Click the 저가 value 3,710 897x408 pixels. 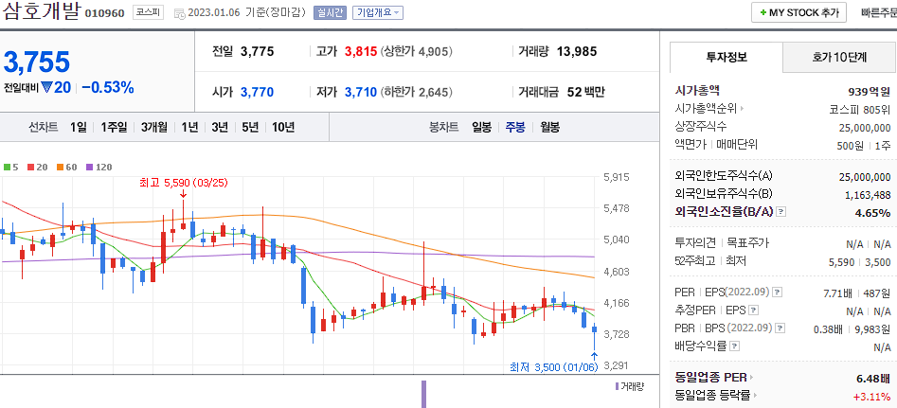(x=361, y=92)
